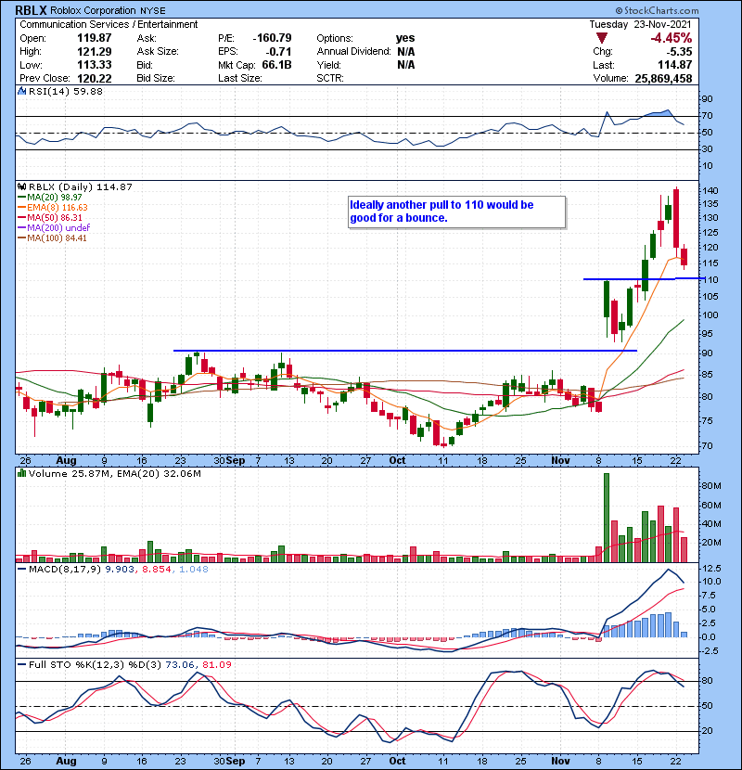Click the Volume value 25,869,458
This screenshot has height=770, width=742.
click(663, 79)
